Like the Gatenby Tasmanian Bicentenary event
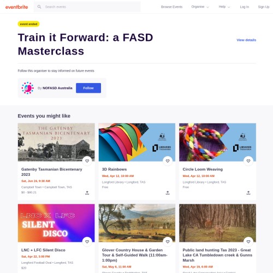Viewport: 273px width, 273px height. tap(87, 161)
